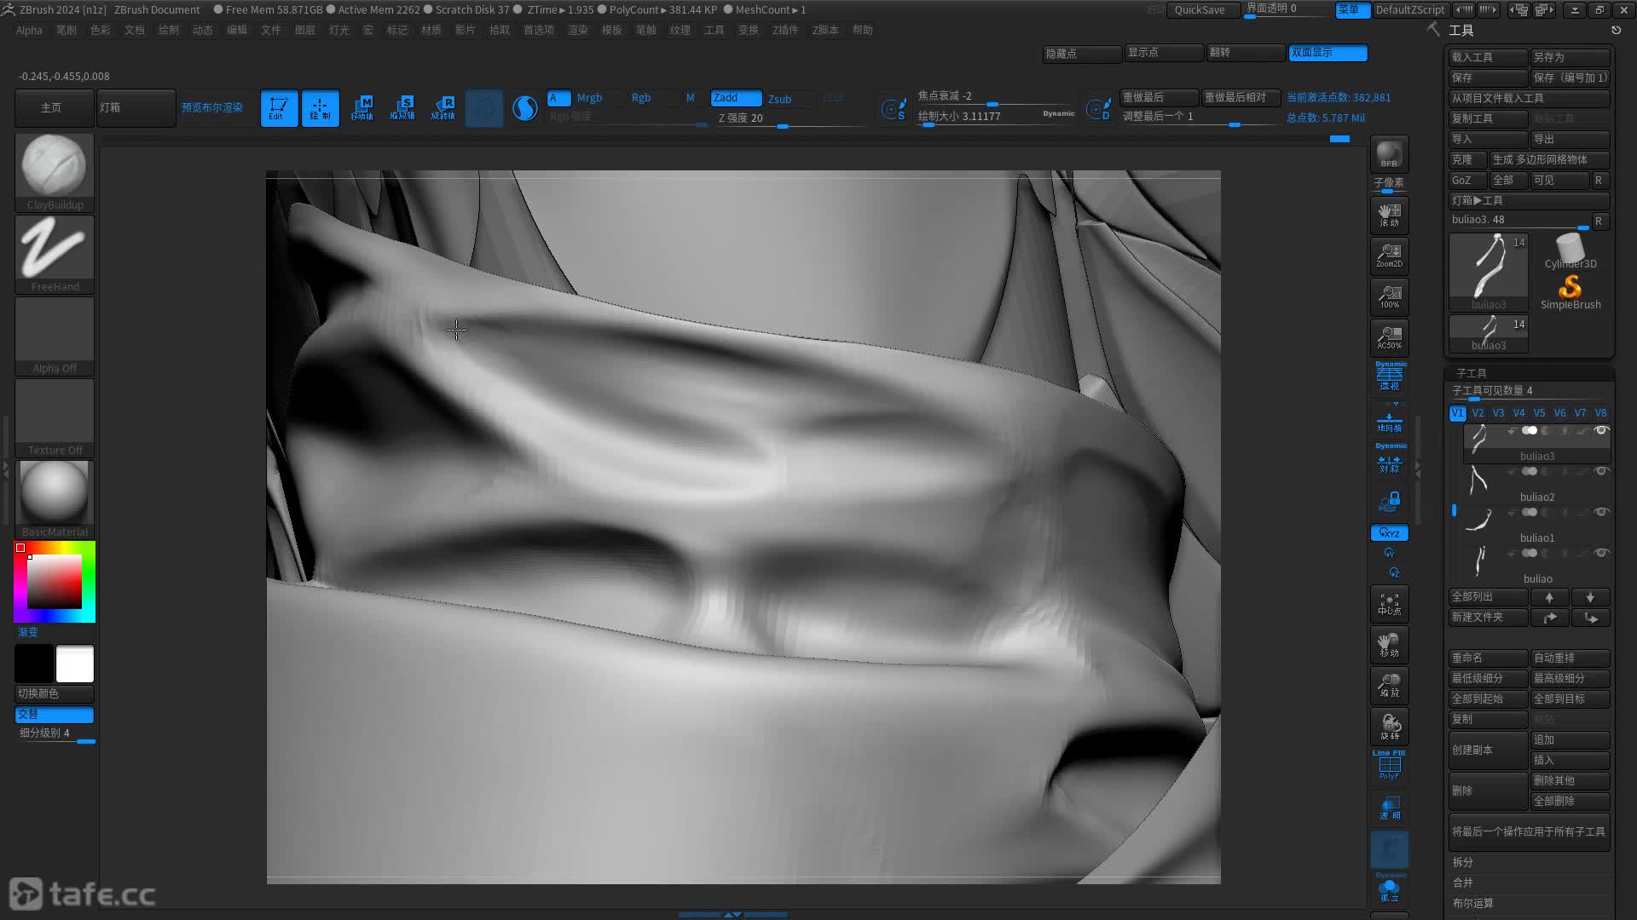The height and width of the screenshot is (920, 1637).
Task: Toggle the floor grid (地网格)
Action: tap(1389, 421)
